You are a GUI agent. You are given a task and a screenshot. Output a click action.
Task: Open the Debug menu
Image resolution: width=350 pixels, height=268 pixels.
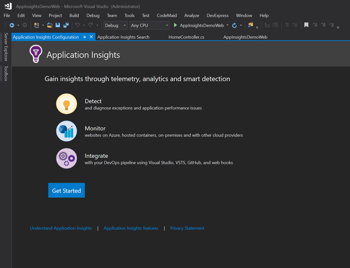93,15
